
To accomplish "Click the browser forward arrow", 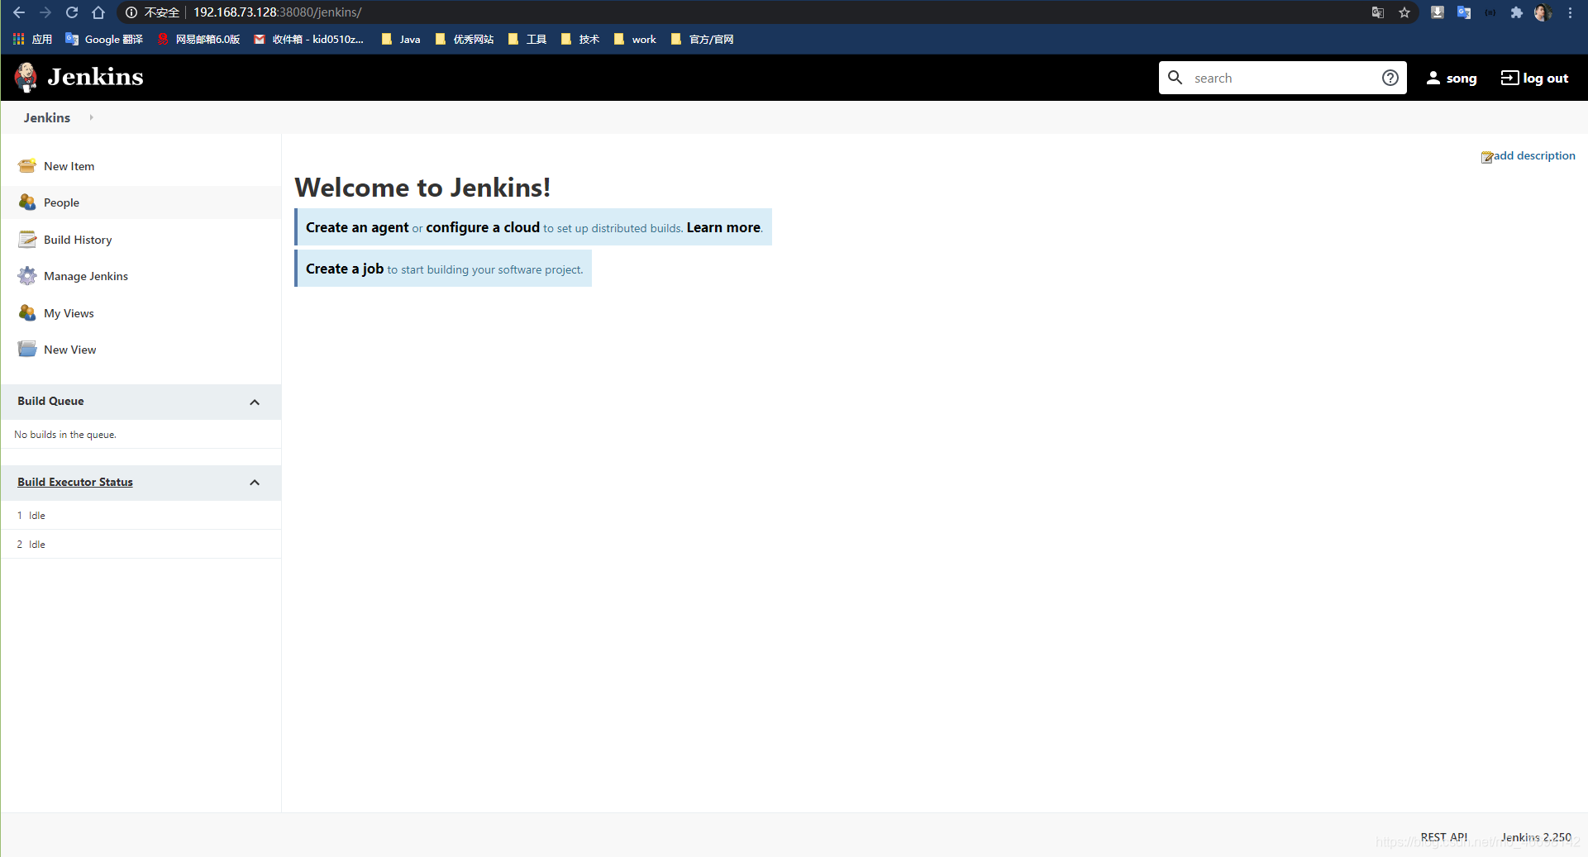I will click(45, 12).
